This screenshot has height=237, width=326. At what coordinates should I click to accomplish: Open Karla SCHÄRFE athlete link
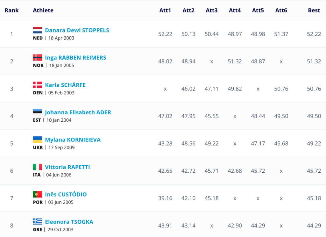pos(65,85)
